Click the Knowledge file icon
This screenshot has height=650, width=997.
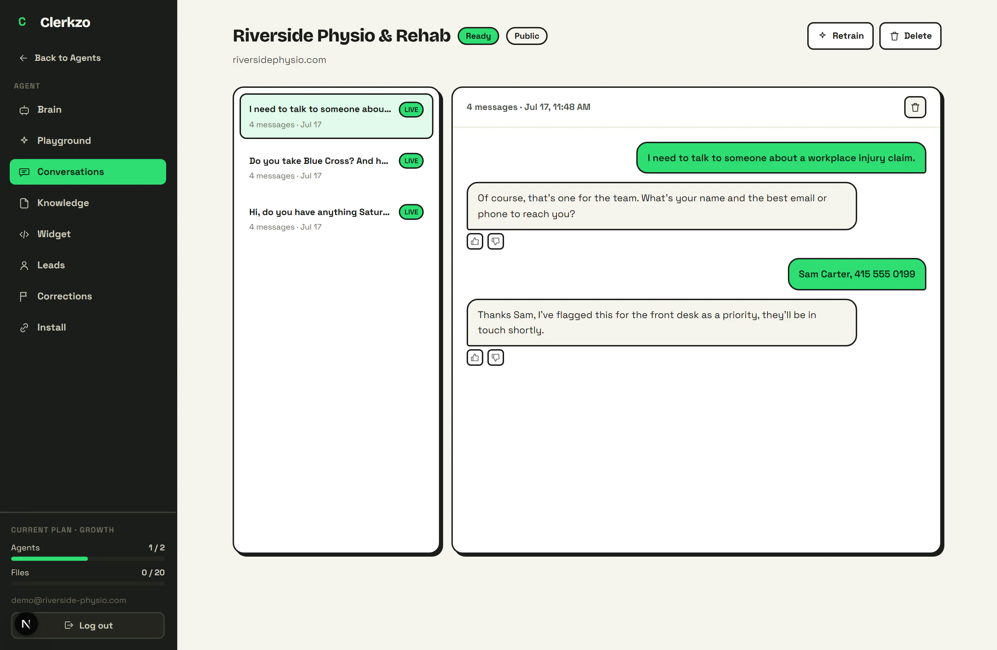[24, 203]
